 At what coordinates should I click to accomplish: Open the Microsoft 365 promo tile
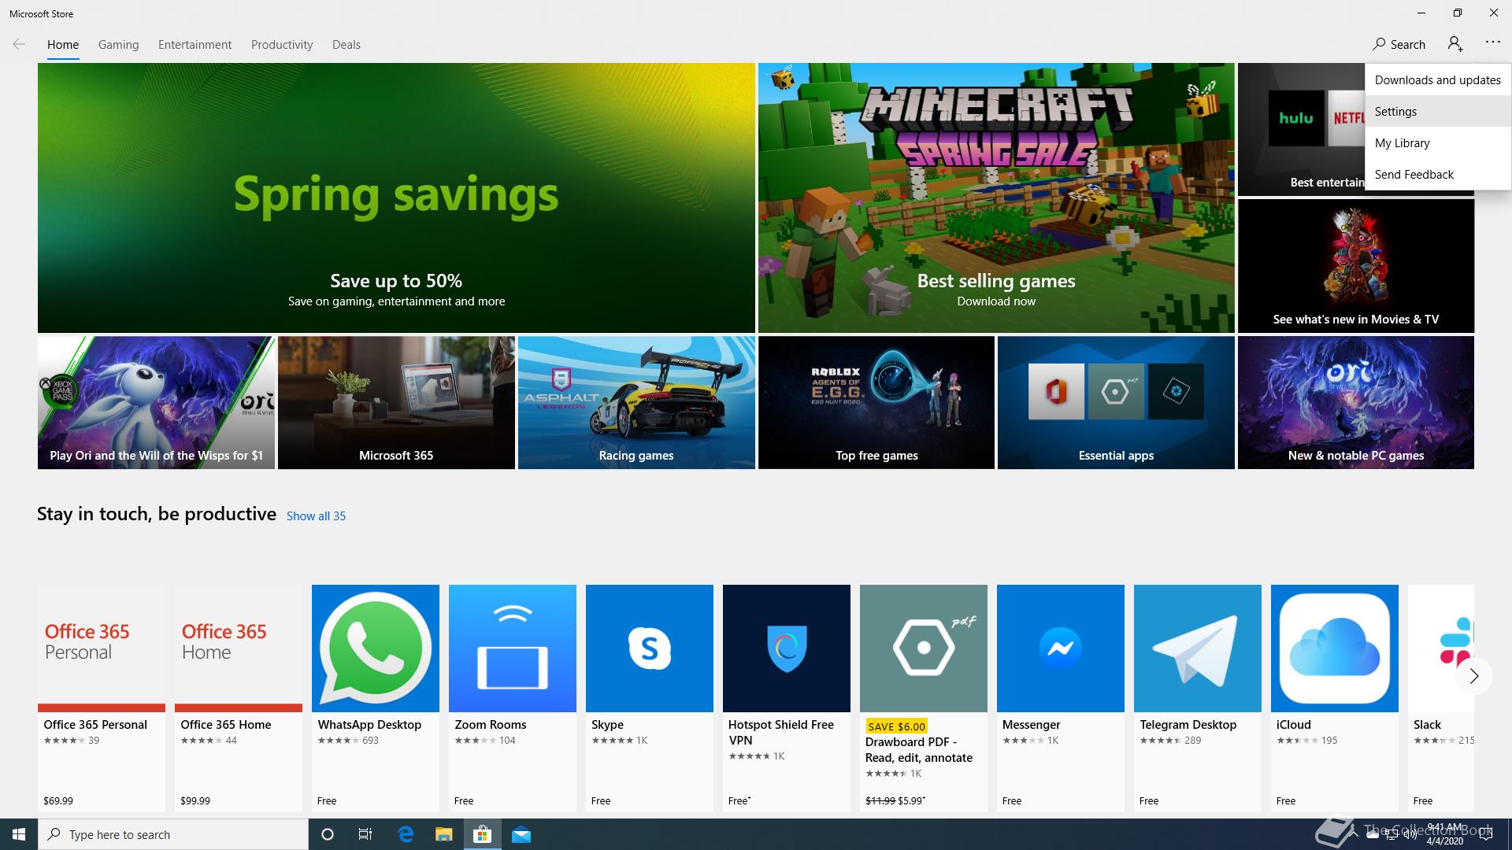(396, 403)
